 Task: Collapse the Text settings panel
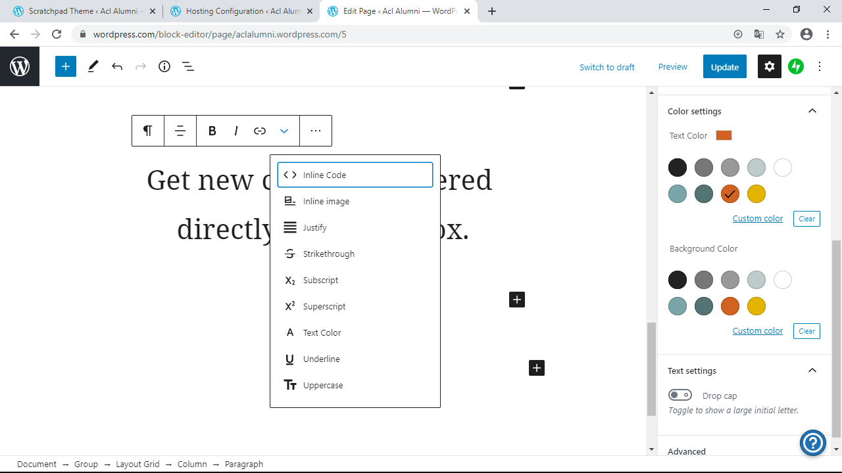pos(812,371)
